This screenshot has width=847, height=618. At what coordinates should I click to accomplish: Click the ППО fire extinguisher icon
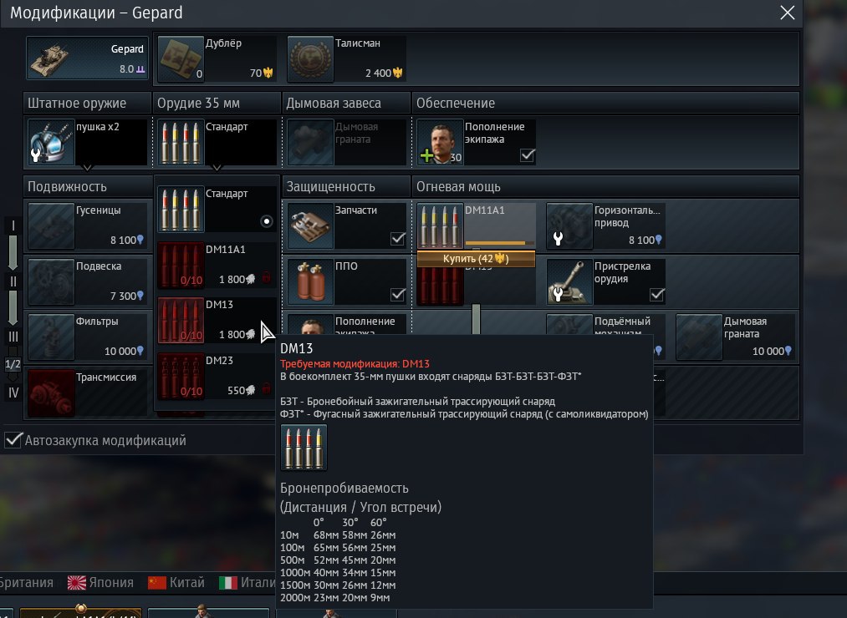click(x=310, y=281)
